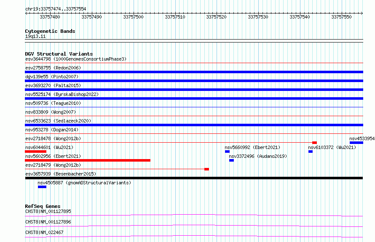Select the nsv953278 (Dogan2014) label

tap(52, 130)
